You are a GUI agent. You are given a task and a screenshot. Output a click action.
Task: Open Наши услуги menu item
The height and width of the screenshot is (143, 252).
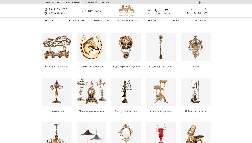point(200,21)
